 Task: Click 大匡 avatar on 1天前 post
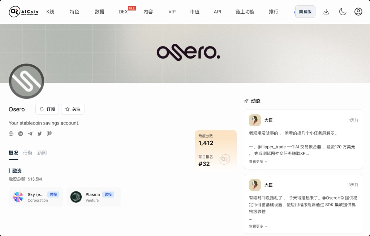[255, 120]
